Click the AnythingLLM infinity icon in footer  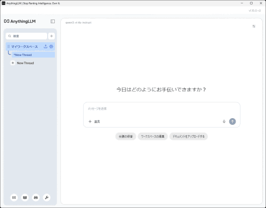coord(14,197)
